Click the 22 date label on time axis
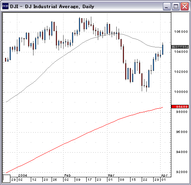This screenshot has width=191, height=185. click(145, 180)
